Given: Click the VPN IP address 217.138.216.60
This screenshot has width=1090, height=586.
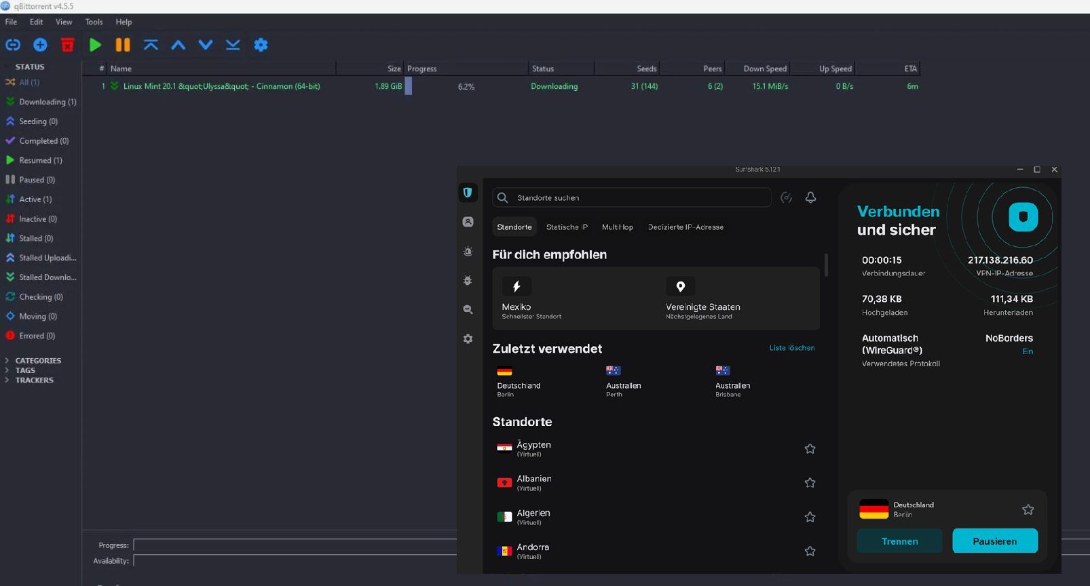Looking at the screenshot, I should pos(1000,260).
